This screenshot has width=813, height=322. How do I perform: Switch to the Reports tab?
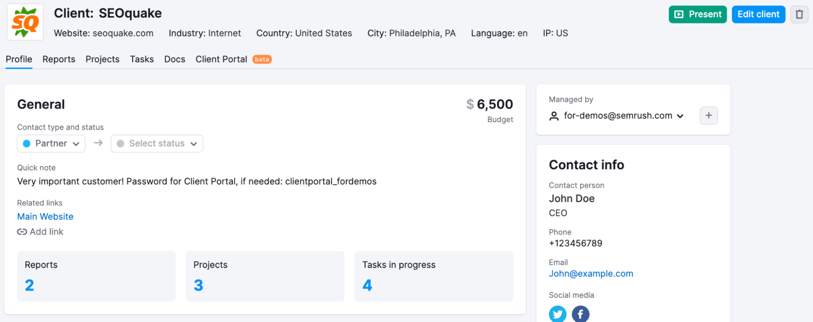59,59
